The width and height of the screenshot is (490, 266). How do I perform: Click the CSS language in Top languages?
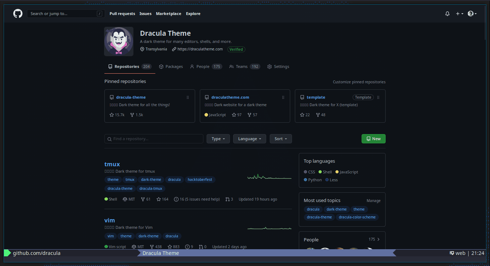pos(309,172)
